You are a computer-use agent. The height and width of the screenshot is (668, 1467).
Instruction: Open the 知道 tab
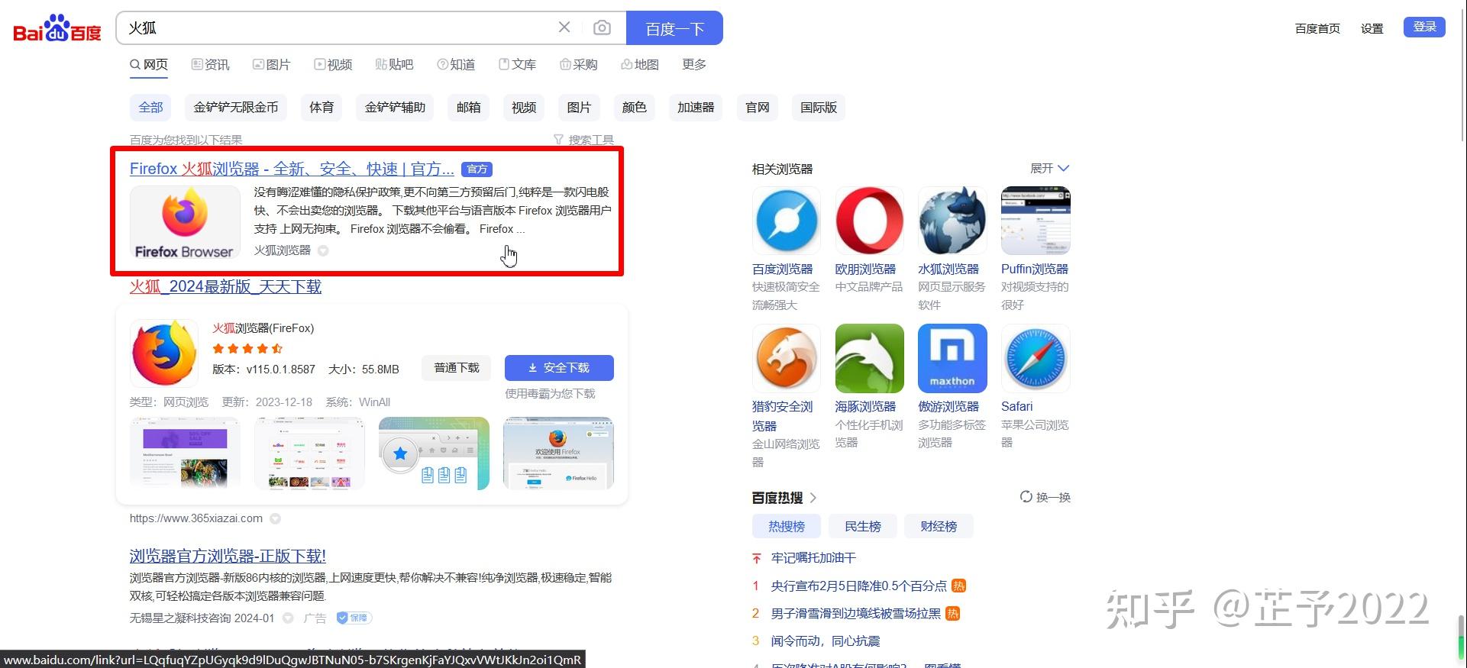pyautogui.click(x=456, y=65)
